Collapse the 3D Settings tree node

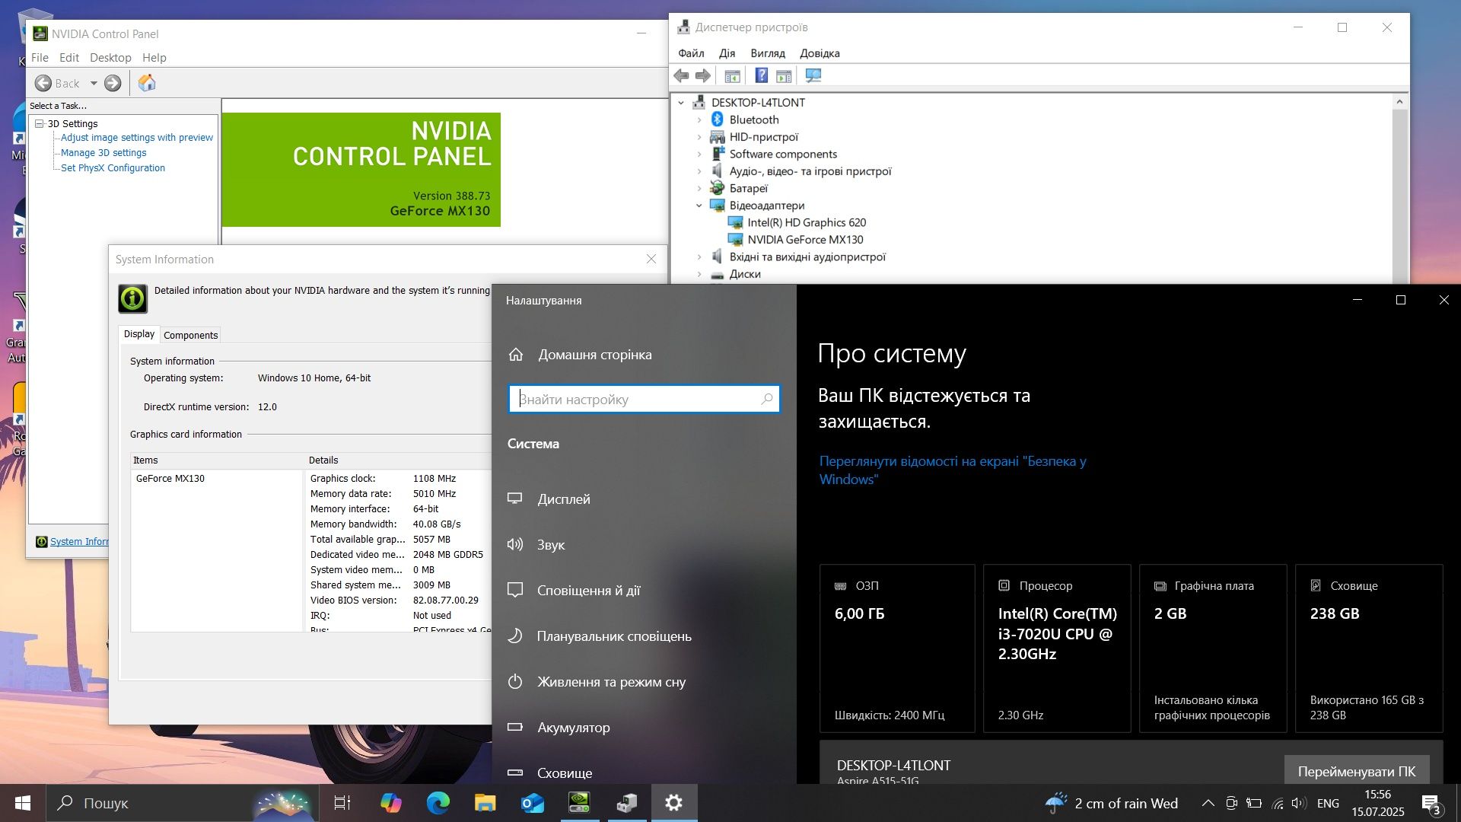pos(39,123)
